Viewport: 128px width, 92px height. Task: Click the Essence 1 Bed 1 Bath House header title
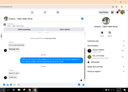coord(21,19)
